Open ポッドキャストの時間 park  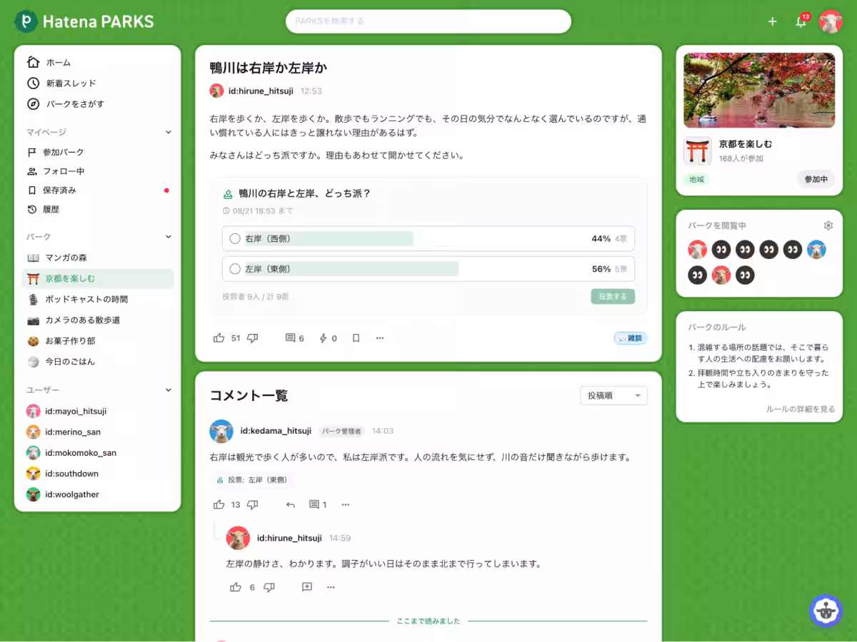point(98,299)
